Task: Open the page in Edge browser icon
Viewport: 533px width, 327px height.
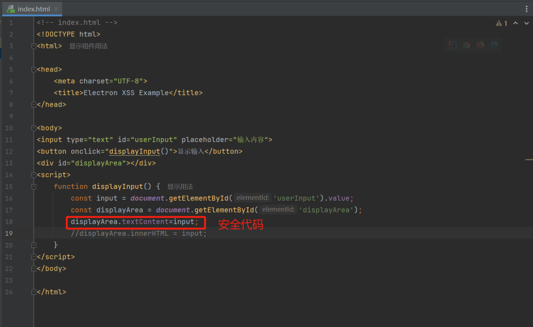Action: point(494,45)
